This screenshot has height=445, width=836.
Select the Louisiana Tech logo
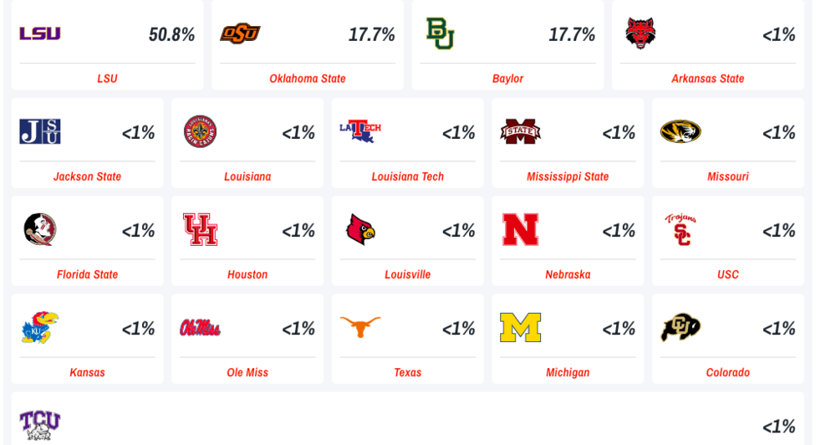click(360, 131)
